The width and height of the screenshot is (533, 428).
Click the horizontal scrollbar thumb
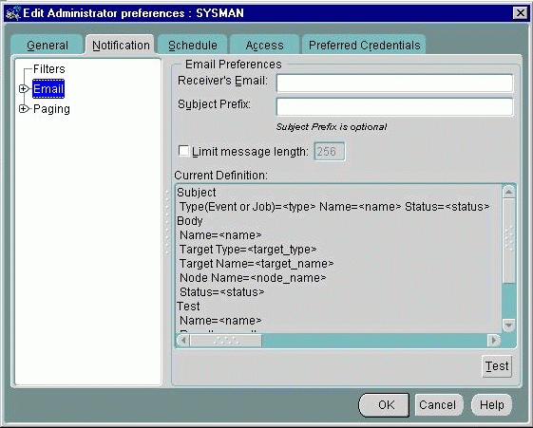point(226,340)
